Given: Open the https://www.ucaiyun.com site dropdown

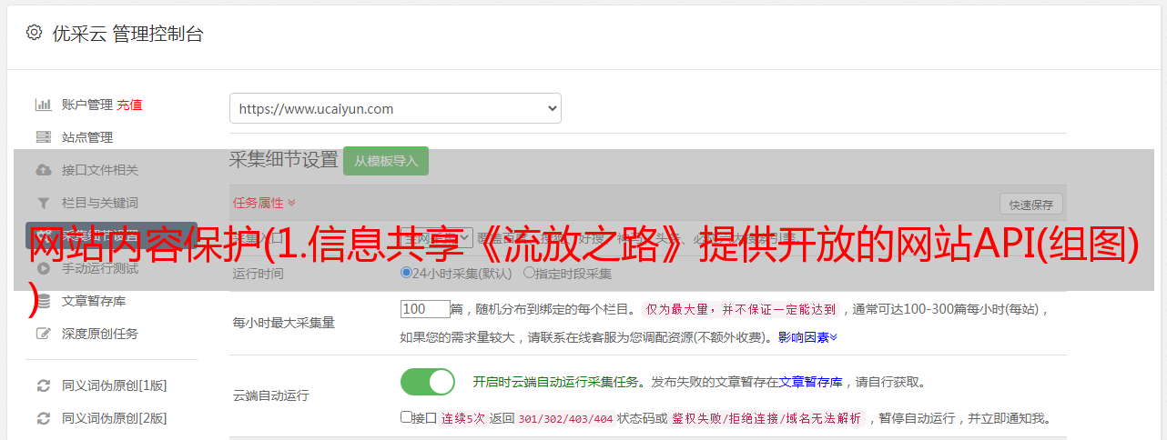Looking at the screenshot, I should point(395,108).
